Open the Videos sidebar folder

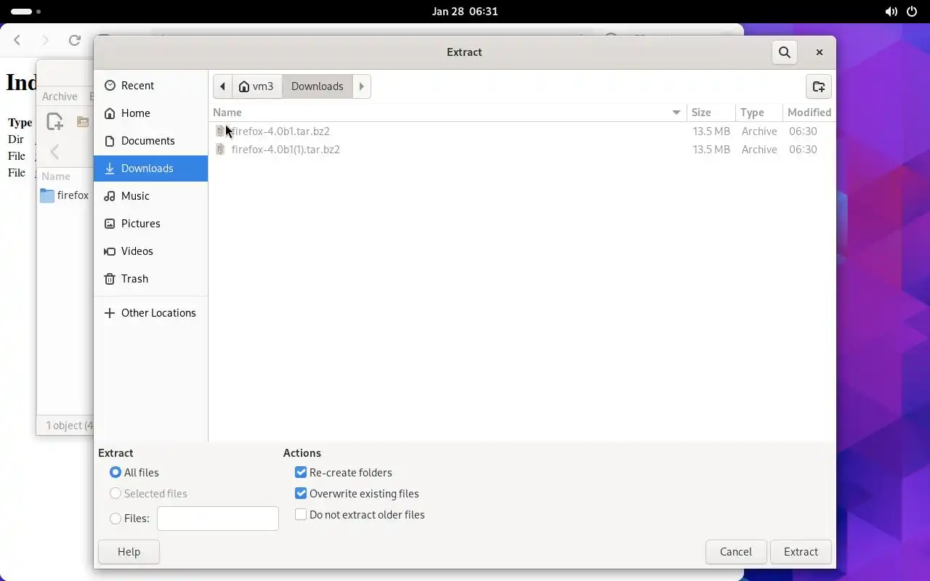click(x=150, y=251)
